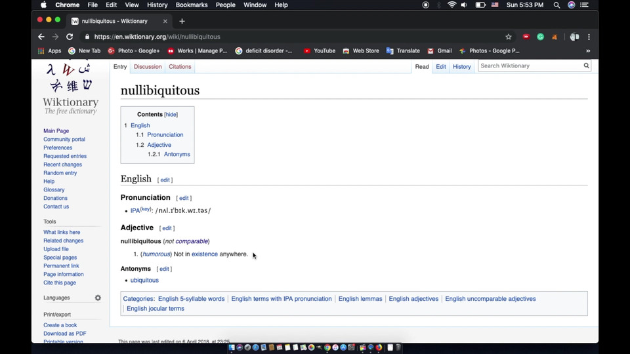
Task: Click What links here
Action: [x=62, y=232]
